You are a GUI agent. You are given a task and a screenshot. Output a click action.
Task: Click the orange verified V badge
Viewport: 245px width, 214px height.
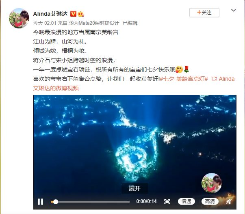pos(73,14)
